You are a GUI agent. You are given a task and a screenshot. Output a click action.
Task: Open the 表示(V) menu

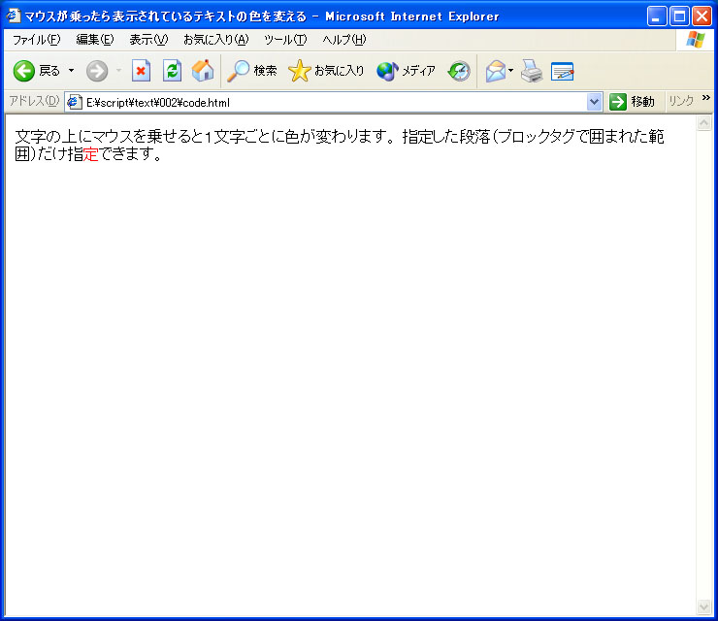(148, 40)
